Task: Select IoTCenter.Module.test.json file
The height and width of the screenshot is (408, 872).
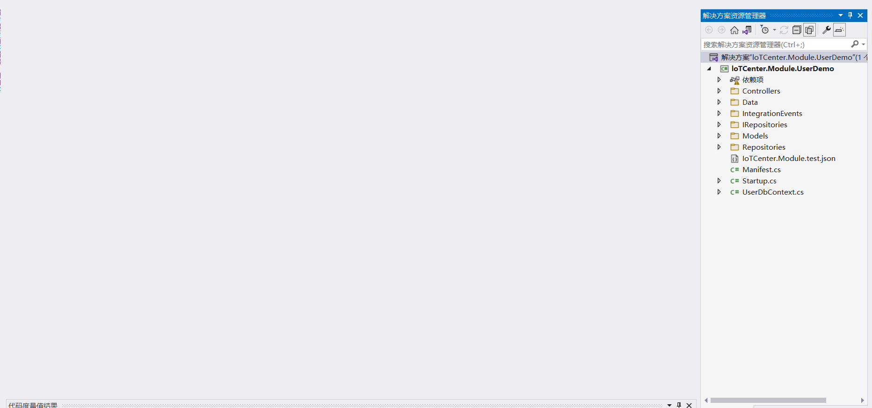Action: (788, 158)
